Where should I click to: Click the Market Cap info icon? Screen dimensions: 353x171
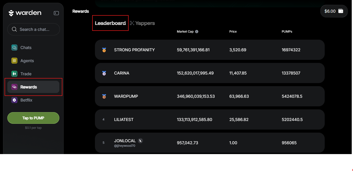[x=197, y=32]
